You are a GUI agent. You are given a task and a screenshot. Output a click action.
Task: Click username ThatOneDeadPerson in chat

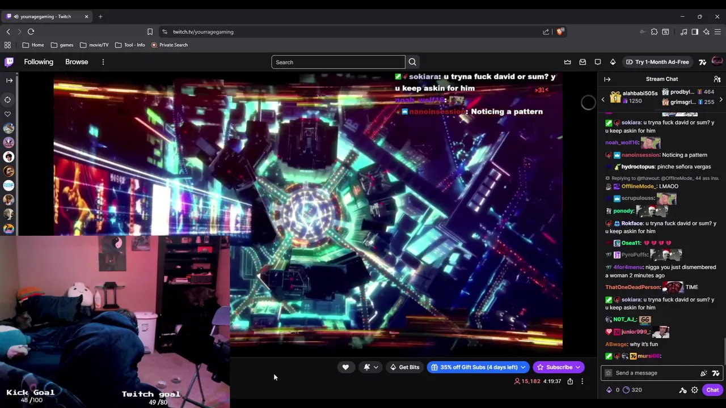tap(633, 287)
